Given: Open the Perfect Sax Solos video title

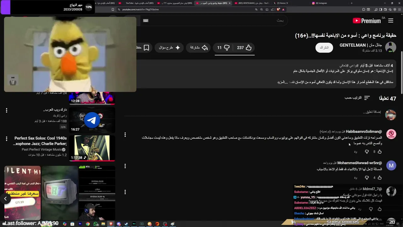Looking at the screenshot, I should click(x=40, y=141).
